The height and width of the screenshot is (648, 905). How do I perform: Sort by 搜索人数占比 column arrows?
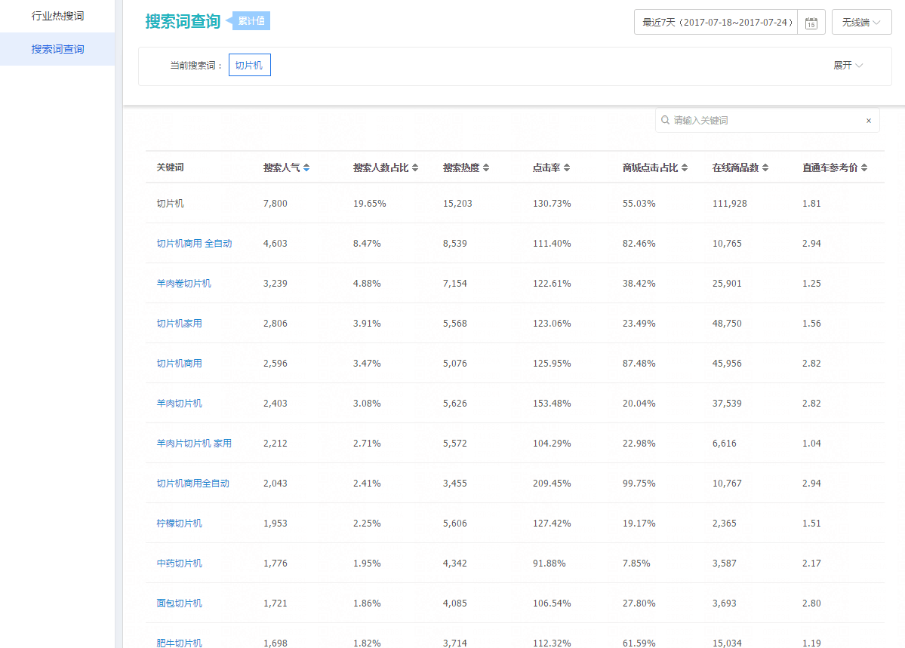415,167
